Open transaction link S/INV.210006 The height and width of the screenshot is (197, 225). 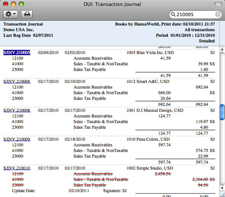pos(17,81)
